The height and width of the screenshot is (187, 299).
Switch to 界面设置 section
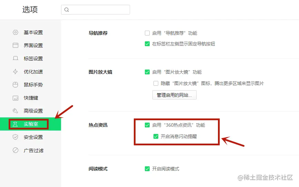coord(30,45)
